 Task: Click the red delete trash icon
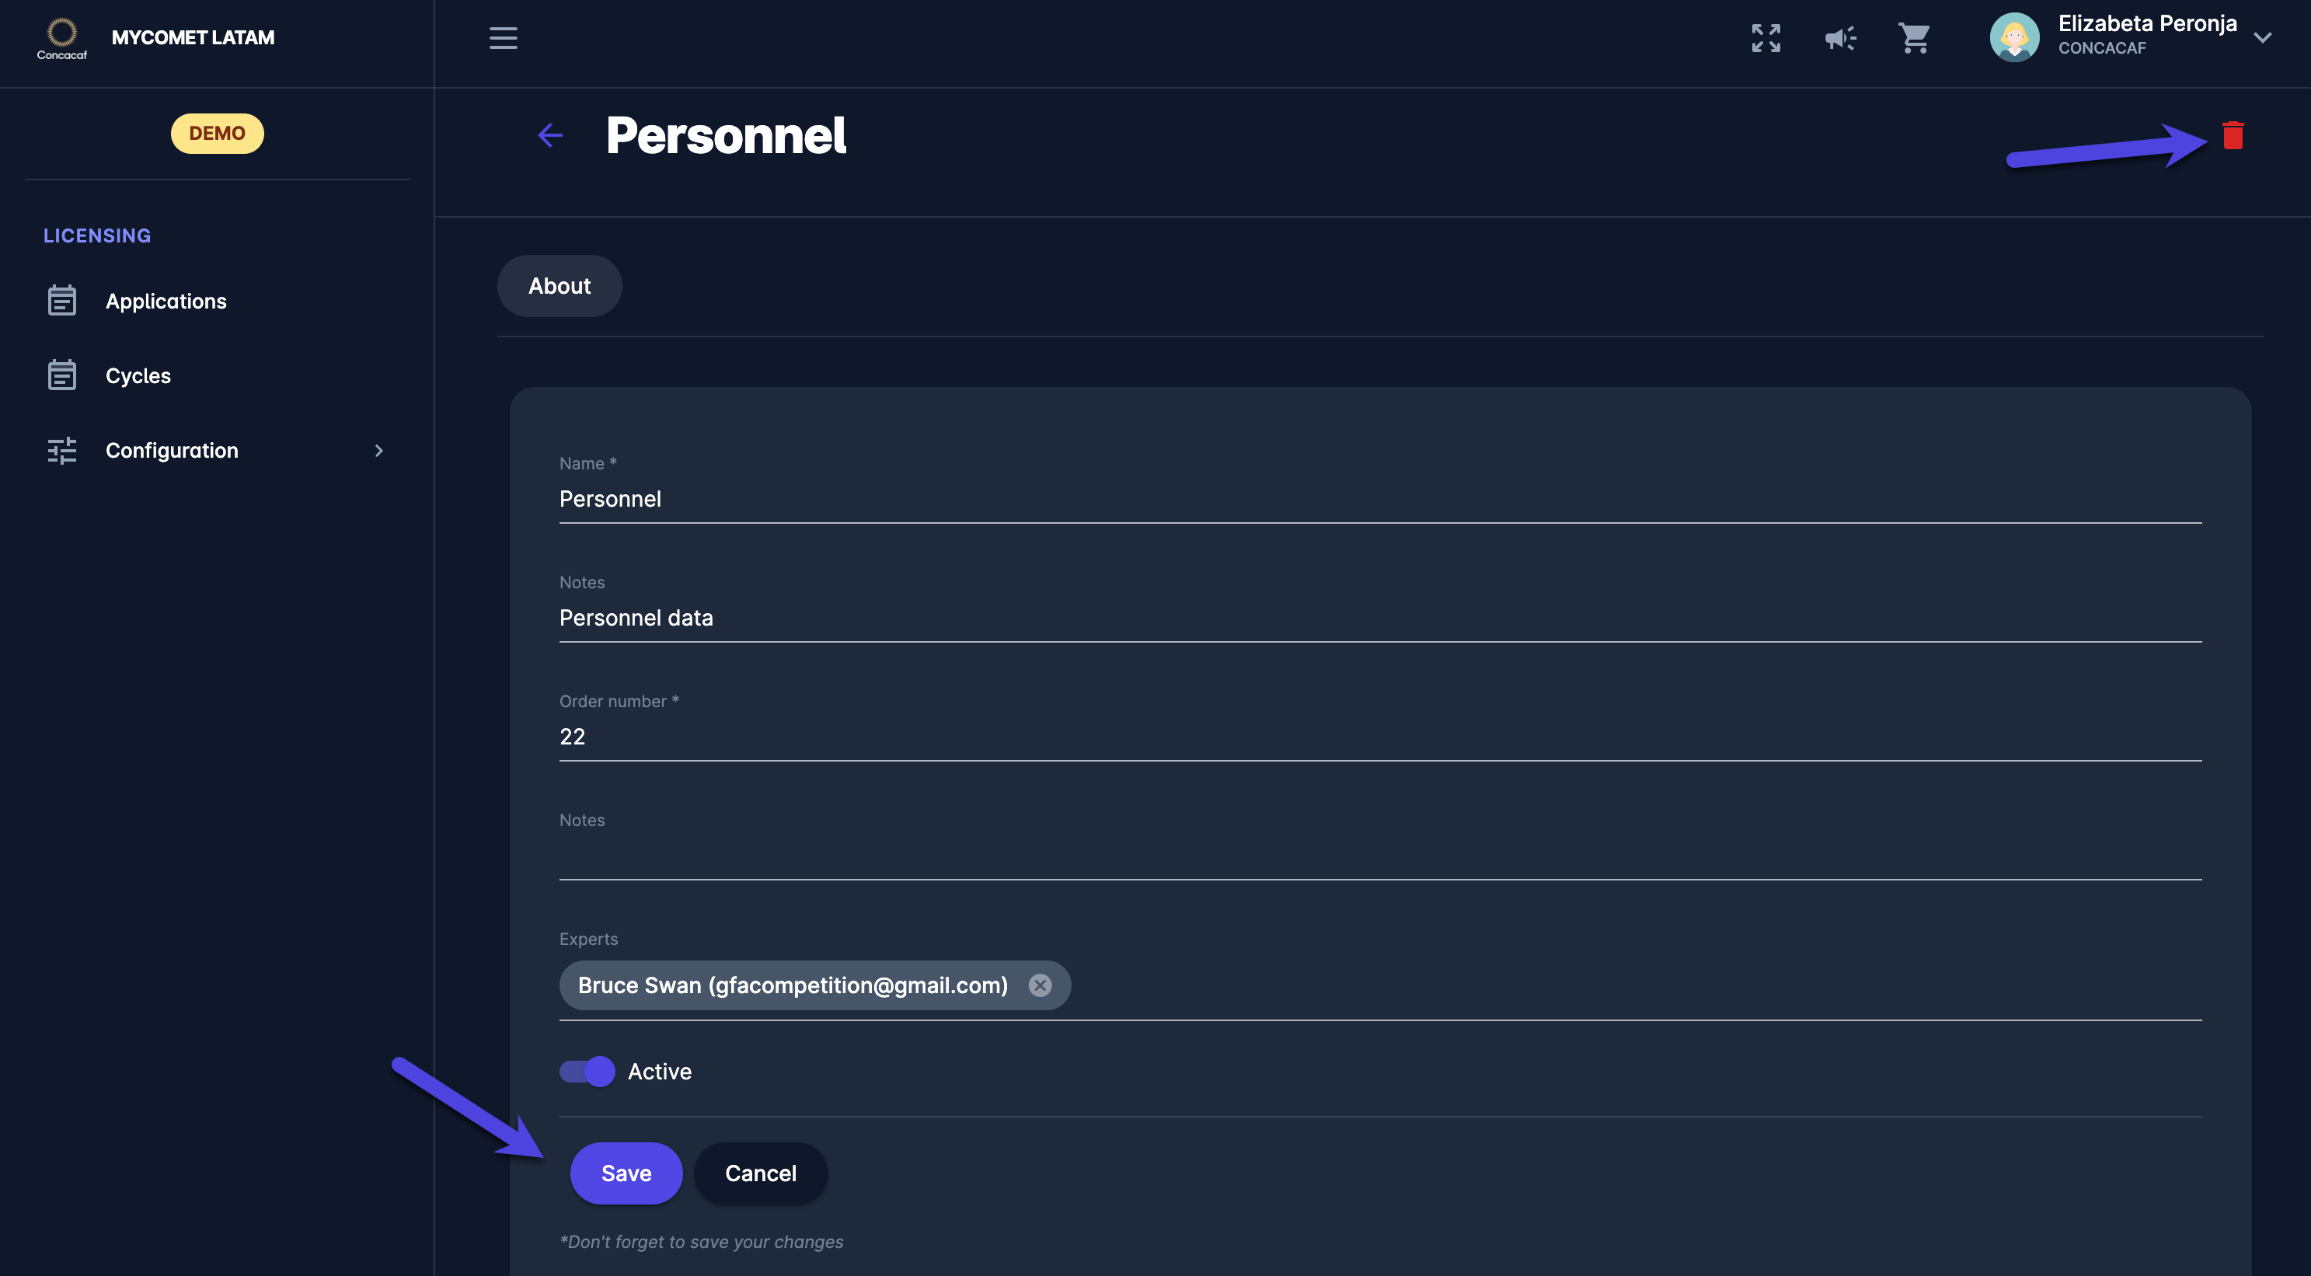pos(2232,135)
